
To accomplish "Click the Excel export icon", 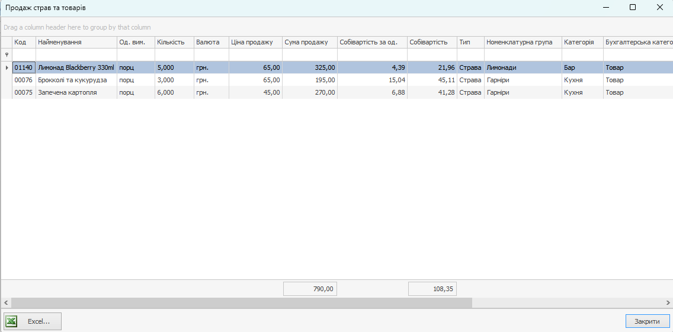I will coord(11,321).
